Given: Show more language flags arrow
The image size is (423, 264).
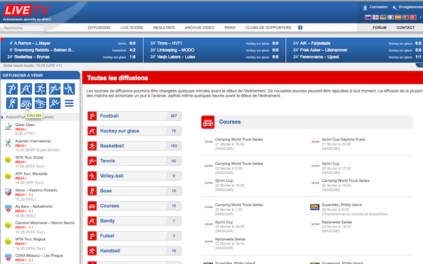Looking at the screenshot, I should [x=420, y=17].
